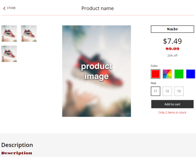This screenshot has height=157, width=196.
Task: Select size 12
Action: 167,91
